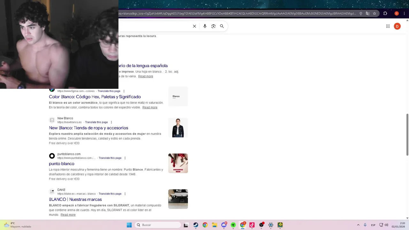Open the Google account avatar on page
This screenshot has height=230, width=409.
(x=397, y=26)
